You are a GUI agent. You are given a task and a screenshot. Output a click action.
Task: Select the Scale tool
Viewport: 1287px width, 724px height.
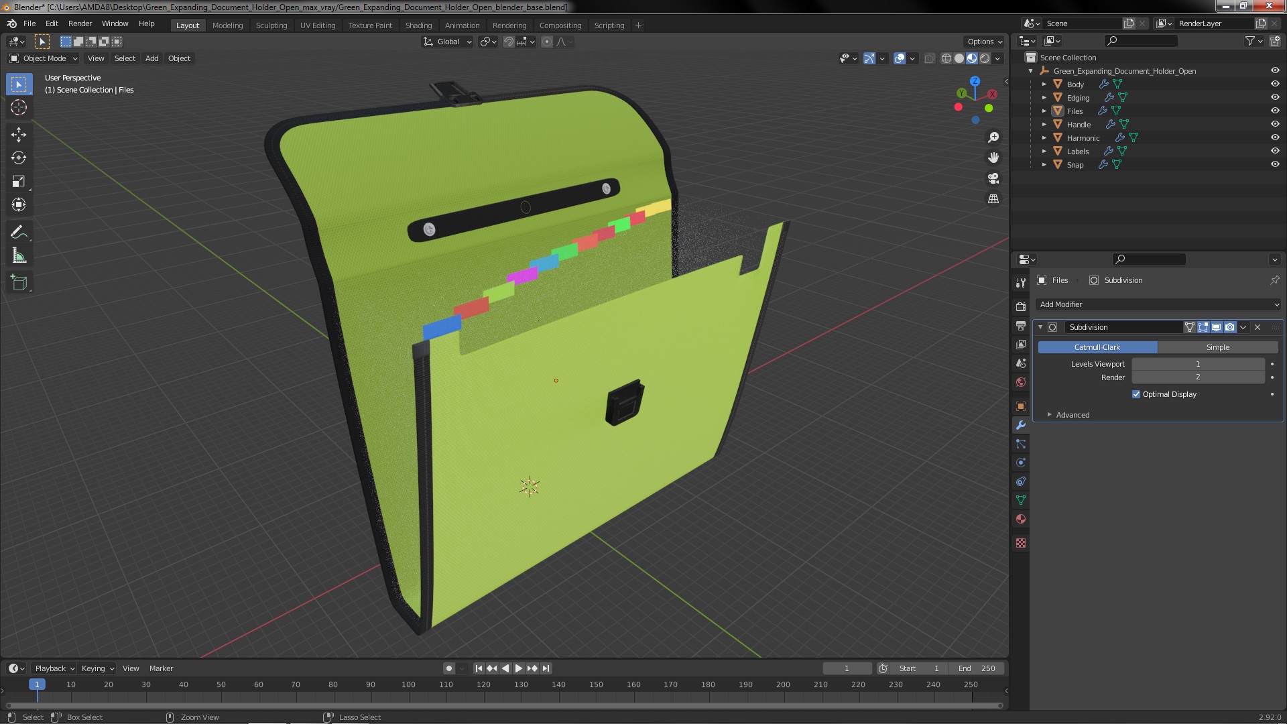pyautogui.click(x=19, y=182)
